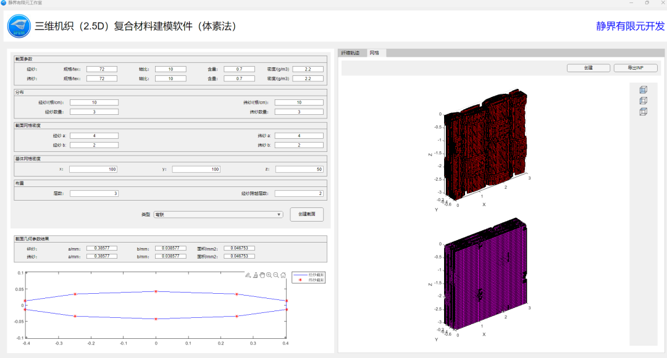This screenshot has width=667, height=358.
Task: Edit the 经纱 轴比 field
Action: [x=170, y=69]
